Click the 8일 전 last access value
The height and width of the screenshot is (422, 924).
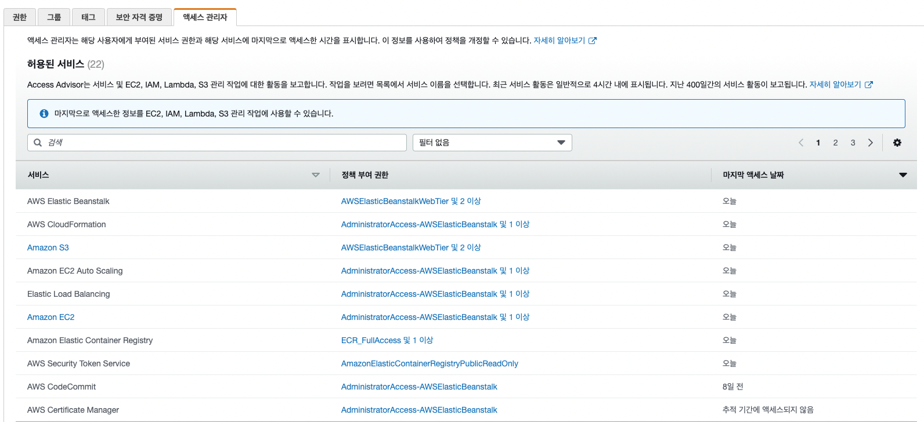pyautogui.click(x=733, y=387)
